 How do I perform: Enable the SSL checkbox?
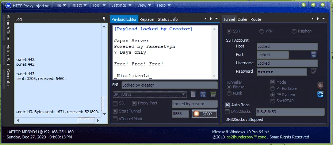[x=115, y=103]
